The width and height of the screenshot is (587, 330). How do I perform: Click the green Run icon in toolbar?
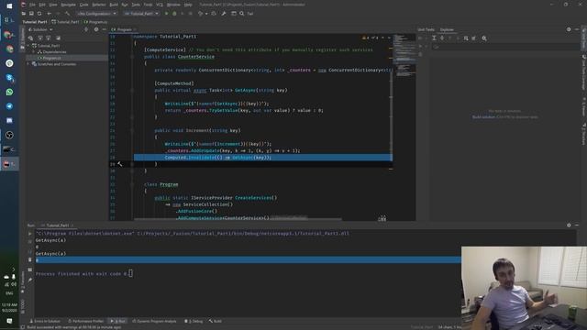[166, 14]
